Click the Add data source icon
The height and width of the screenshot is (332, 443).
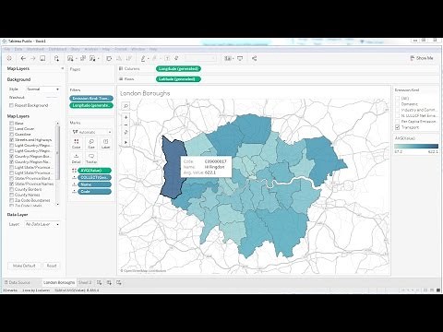coord(56,58)
